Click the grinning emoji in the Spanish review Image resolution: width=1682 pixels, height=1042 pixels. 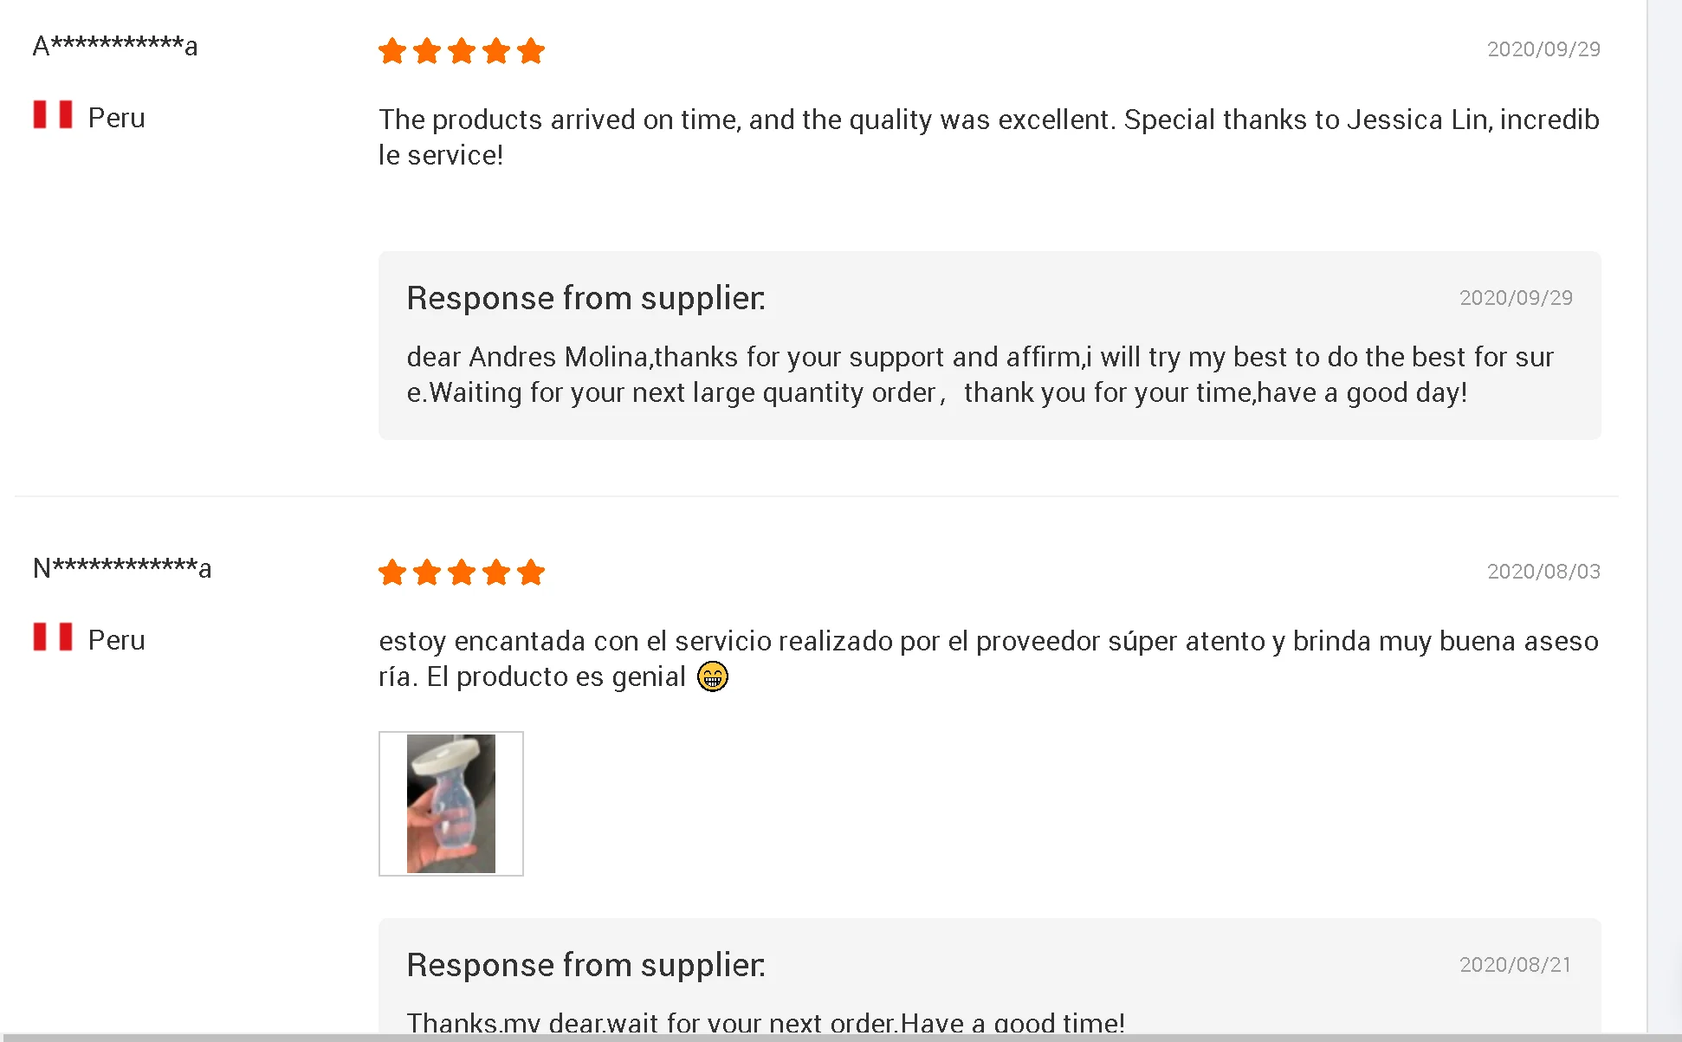[713, 676]
